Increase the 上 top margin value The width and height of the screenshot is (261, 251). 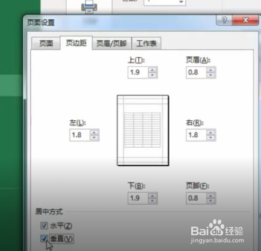tap(152, 70)
